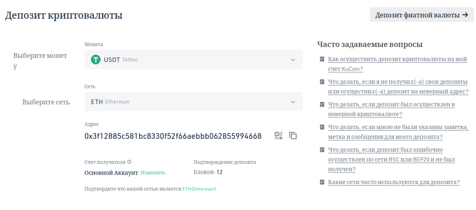Click the Выберите сеть step label
Image resolution: width=476 pixels, height=210 pixels.
pos(46,102)
